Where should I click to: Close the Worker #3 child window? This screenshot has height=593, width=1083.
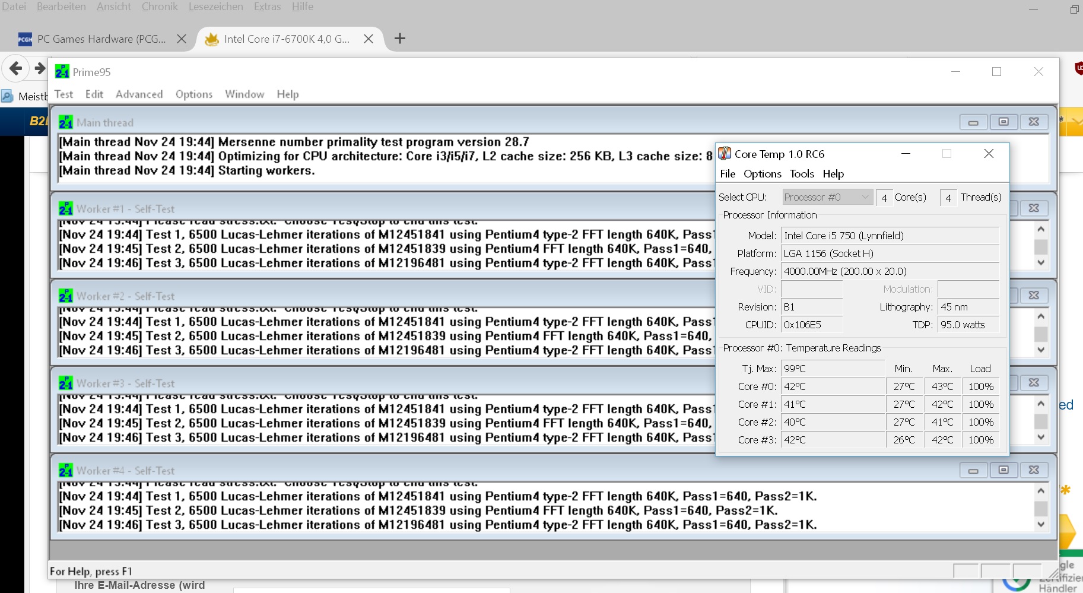[x=1034, y=383]
